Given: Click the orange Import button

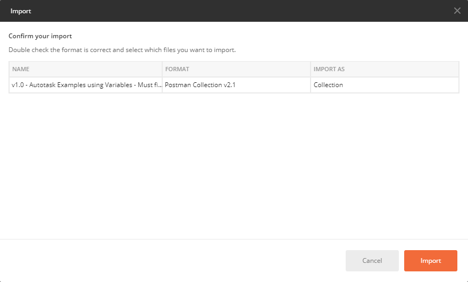Looking at the screenshot, I should (430, 261).
